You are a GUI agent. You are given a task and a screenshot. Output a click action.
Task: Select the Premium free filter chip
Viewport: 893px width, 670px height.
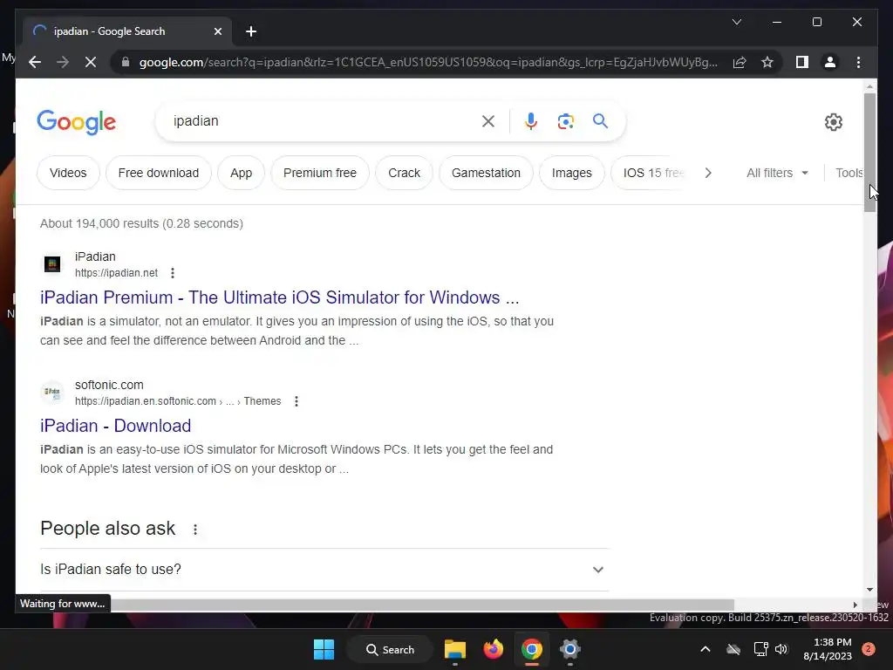(320, 173)
